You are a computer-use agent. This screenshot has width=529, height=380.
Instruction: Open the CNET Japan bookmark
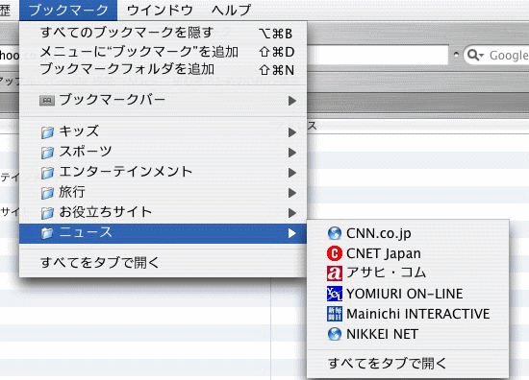pyautogui.click(x=408, y=253)
